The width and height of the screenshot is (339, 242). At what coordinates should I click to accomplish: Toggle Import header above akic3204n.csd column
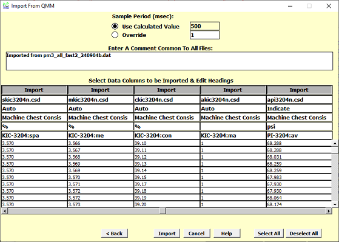click(233, 90)
